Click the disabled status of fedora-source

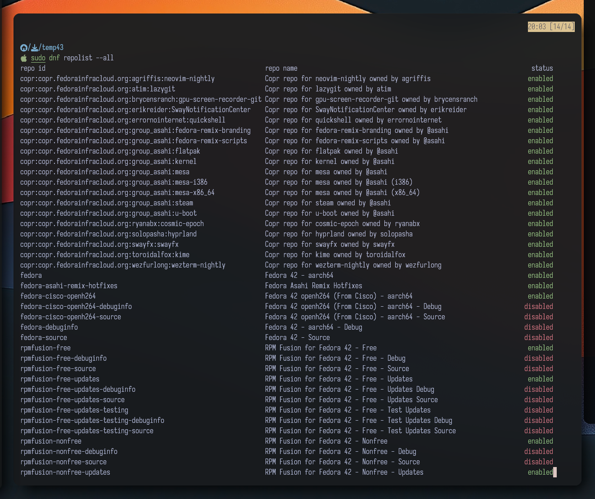click(x=539, y=337)
